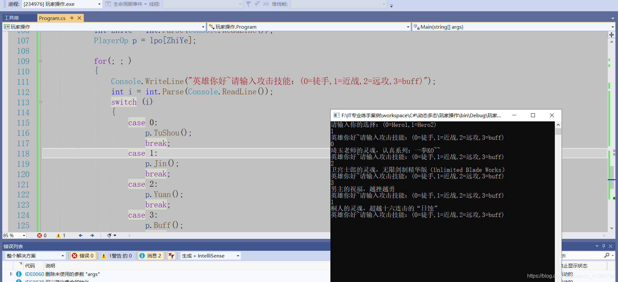
Task: Click the p.Buff() call on line 125
Action: [164, 225]
